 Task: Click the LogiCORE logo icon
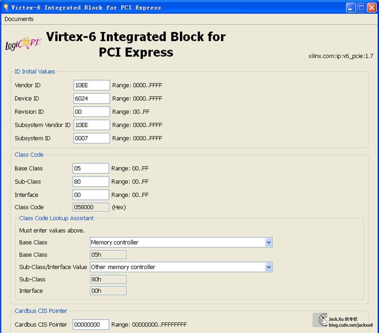tap(24, 44)
